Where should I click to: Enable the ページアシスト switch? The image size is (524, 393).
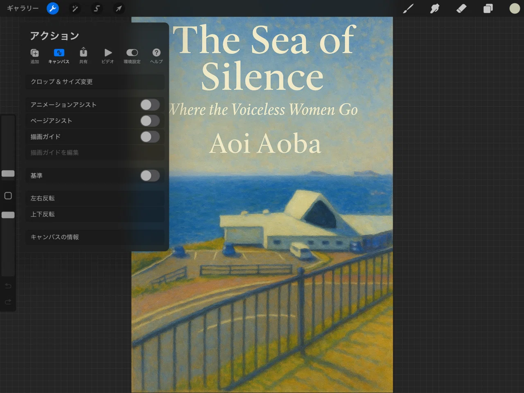pos(150,121)
